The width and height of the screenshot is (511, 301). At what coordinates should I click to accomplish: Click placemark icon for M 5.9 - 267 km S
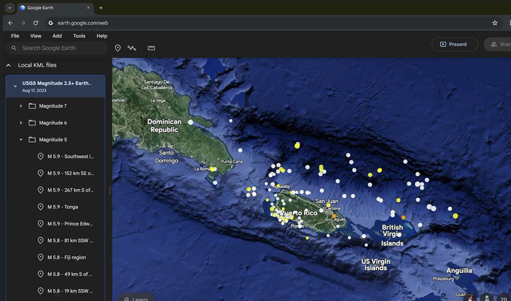coord(41,190)
